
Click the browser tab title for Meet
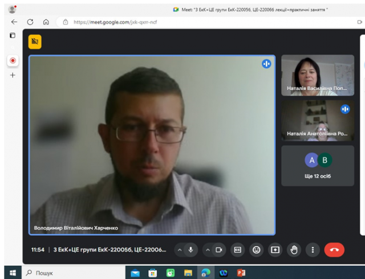pyautogui.click(x=254, y=10)
